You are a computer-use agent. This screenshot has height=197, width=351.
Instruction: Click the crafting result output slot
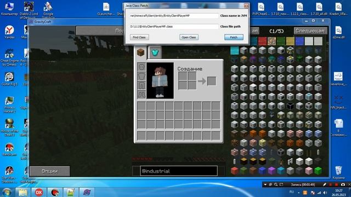[x=212, y=81]
